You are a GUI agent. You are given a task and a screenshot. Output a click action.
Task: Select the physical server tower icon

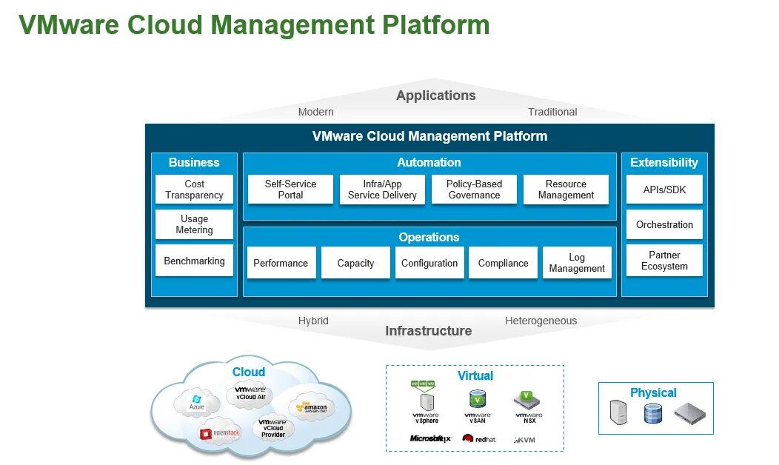point(618,412)
